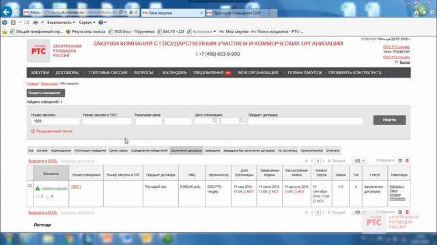The height and width of the screenshot is (245, 437).
Task: Go to first page using top pager arrow
Action: point(307,161)
